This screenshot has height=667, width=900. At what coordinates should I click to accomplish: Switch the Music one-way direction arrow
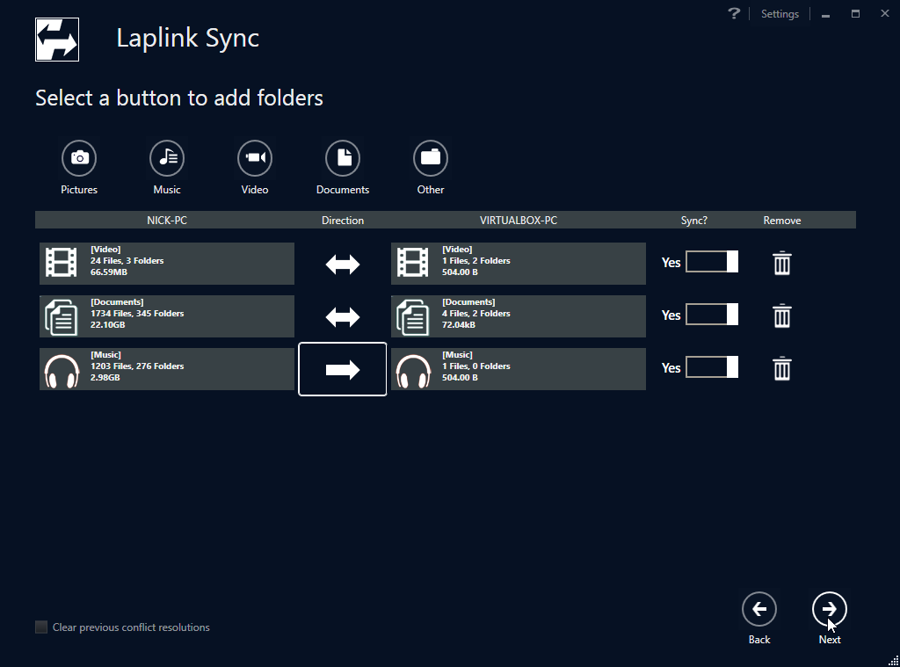(x=343, y=369)
